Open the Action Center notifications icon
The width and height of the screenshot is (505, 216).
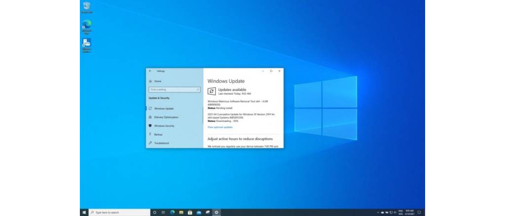419,213
